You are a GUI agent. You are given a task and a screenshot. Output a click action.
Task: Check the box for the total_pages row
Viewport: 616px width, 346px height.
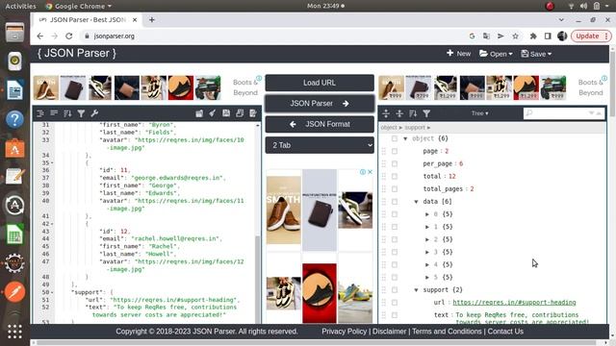pos(395,188)
